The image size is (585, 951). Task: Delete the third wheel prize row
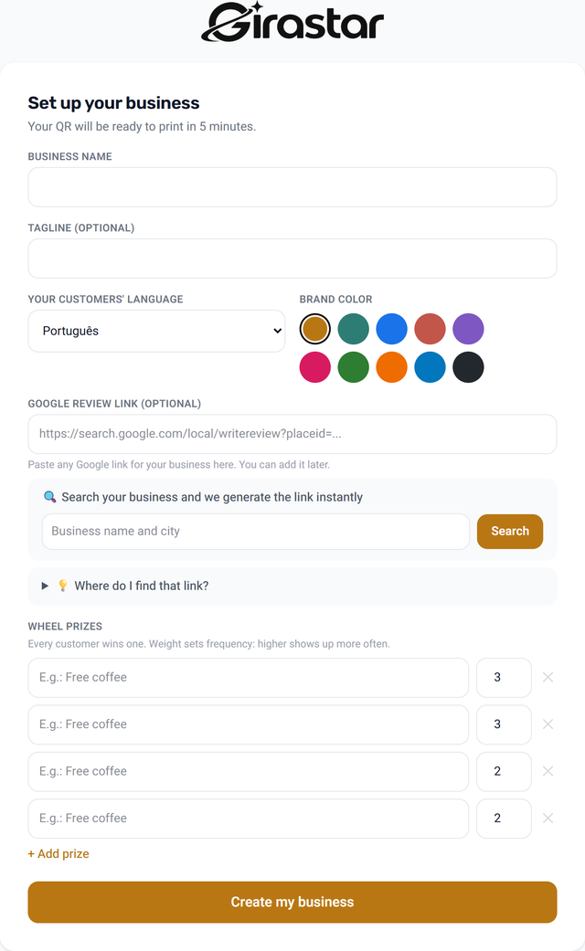click(548, 771)
